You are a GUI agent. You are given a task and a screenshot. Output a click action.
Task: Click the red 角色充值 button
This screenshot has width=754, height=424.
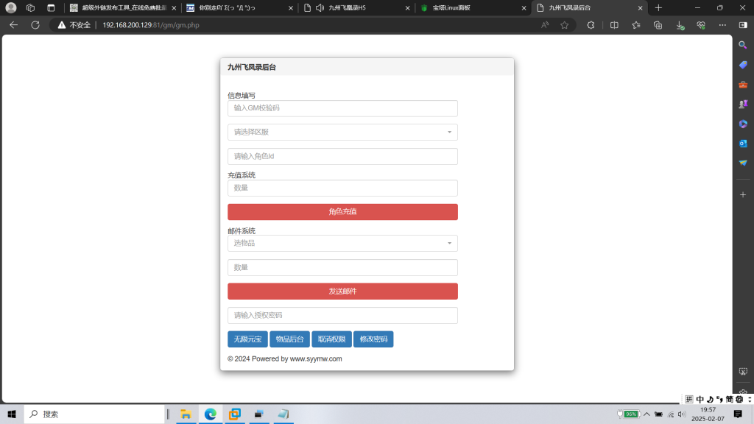342,212
